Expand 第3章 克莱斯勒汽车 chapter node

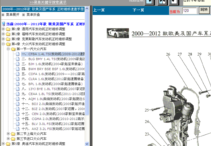[x=3, y=39]
